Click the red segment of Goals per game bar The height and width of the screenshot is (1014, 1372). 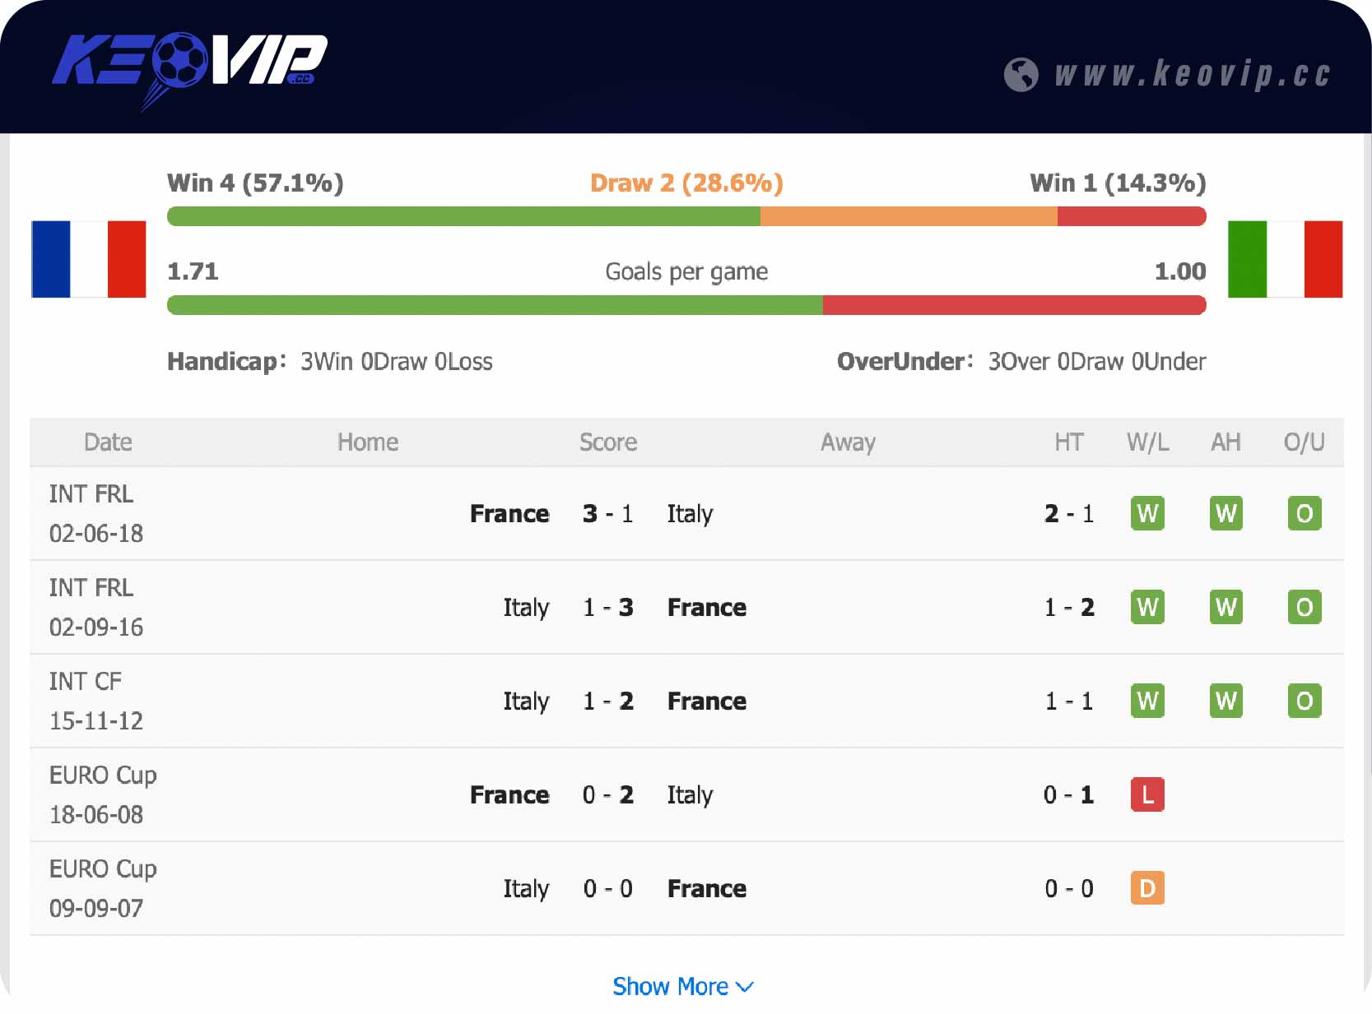click(1014, 305)
